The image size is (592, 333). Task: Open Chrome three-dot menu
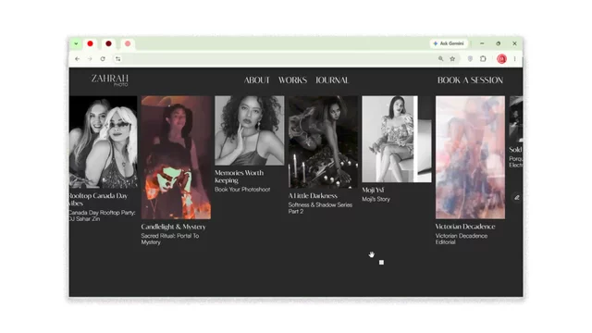[514, 58]
